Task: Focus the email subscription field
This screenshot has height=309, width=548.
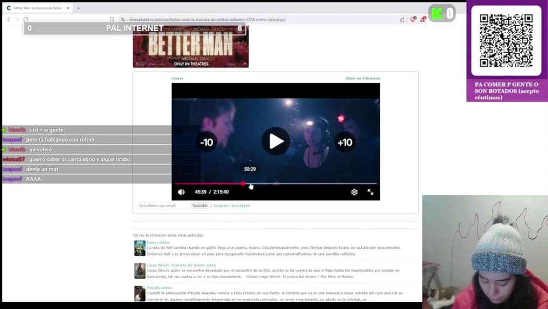Action: (x=163, y=206)
